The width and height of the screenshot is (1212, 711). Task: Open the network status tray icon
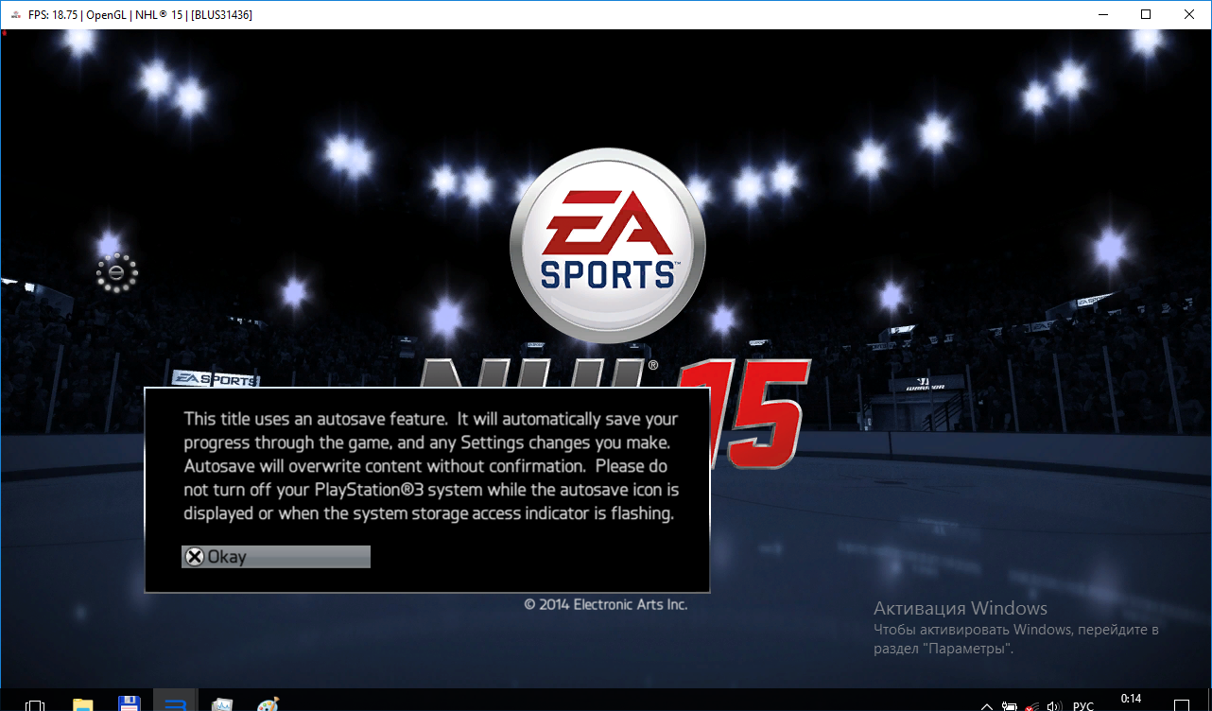point(1031,705)
